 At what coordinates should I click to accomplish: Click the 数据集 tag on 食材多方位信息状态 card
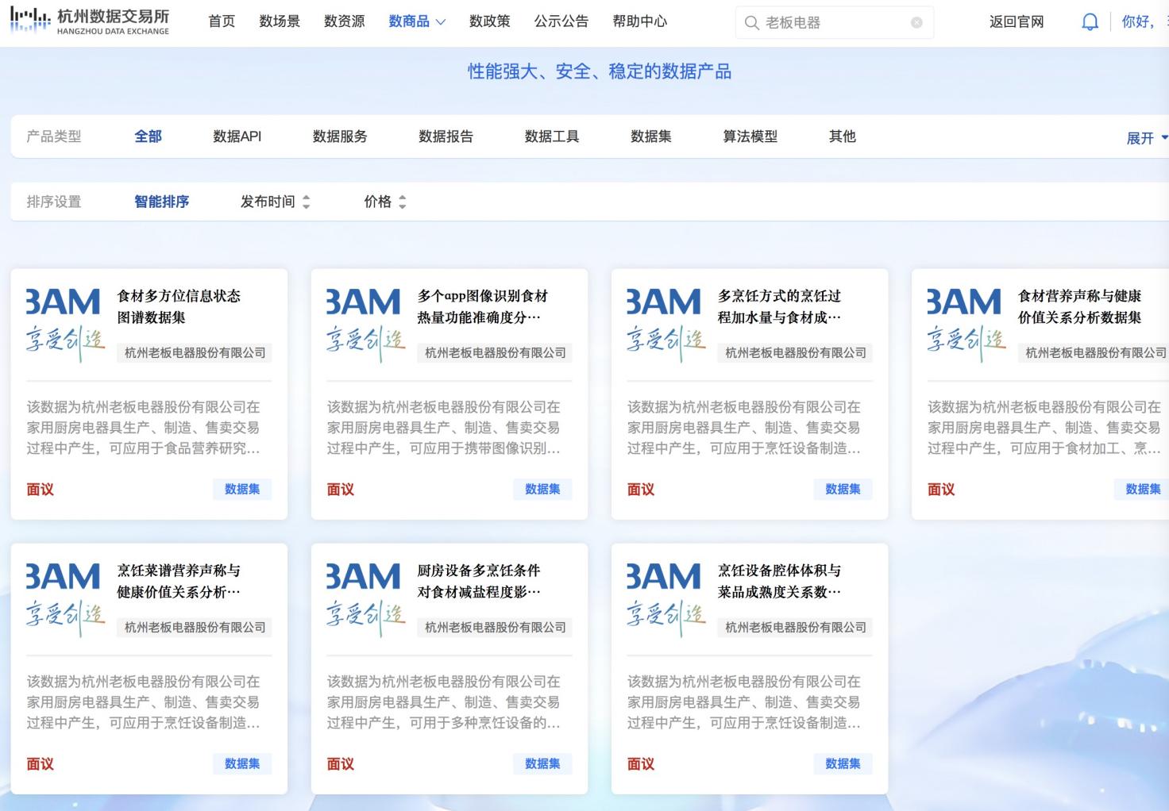242,490
